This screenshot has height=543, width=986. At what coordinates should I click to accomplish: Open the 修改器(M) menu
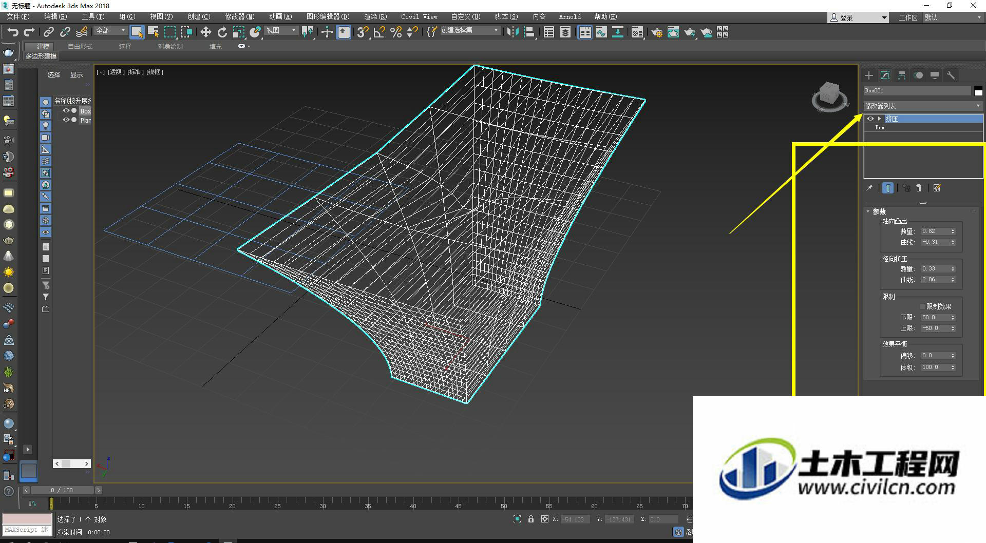click(239, 17)
